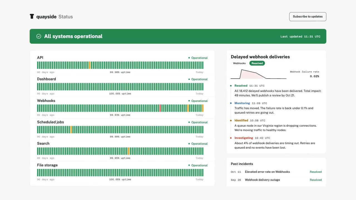Click the File storage Operational status label
This screenshot has height=200, width=356.
click(x=198, y=165)
